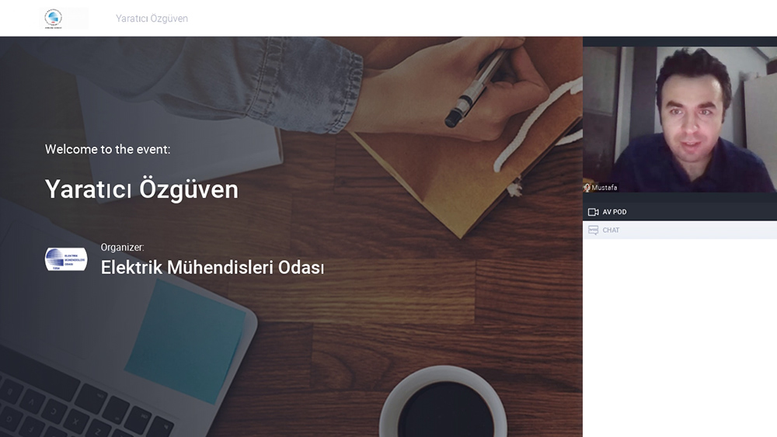Click the chamber logo in the top header
The height and width of the screenshot is (437, 777).
tap(54, 19)
